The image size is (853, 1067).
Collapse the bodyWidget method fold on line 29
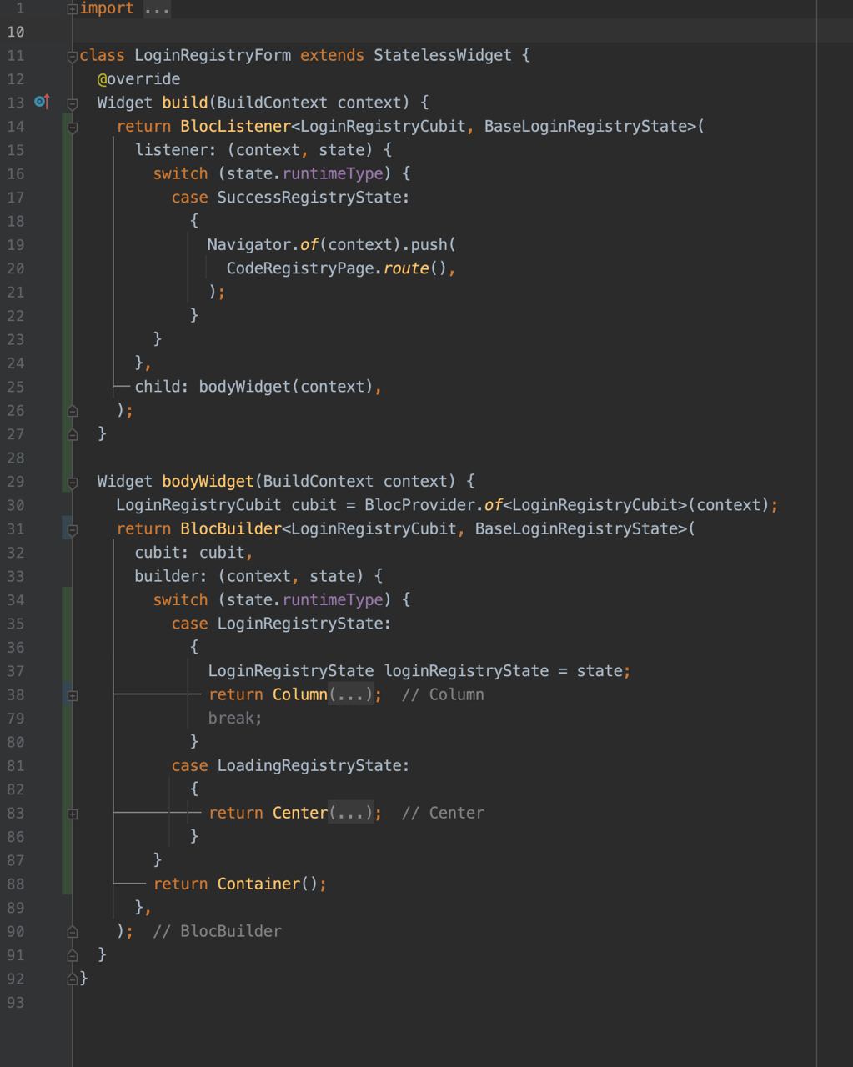tap(73, 482)
